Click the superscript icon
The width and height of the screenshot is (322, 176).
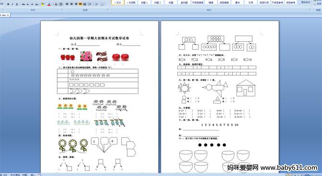point(32,4)
